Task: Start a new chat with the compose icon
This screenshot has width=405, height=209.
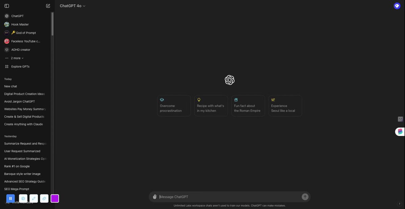Action: click(48, 6)
